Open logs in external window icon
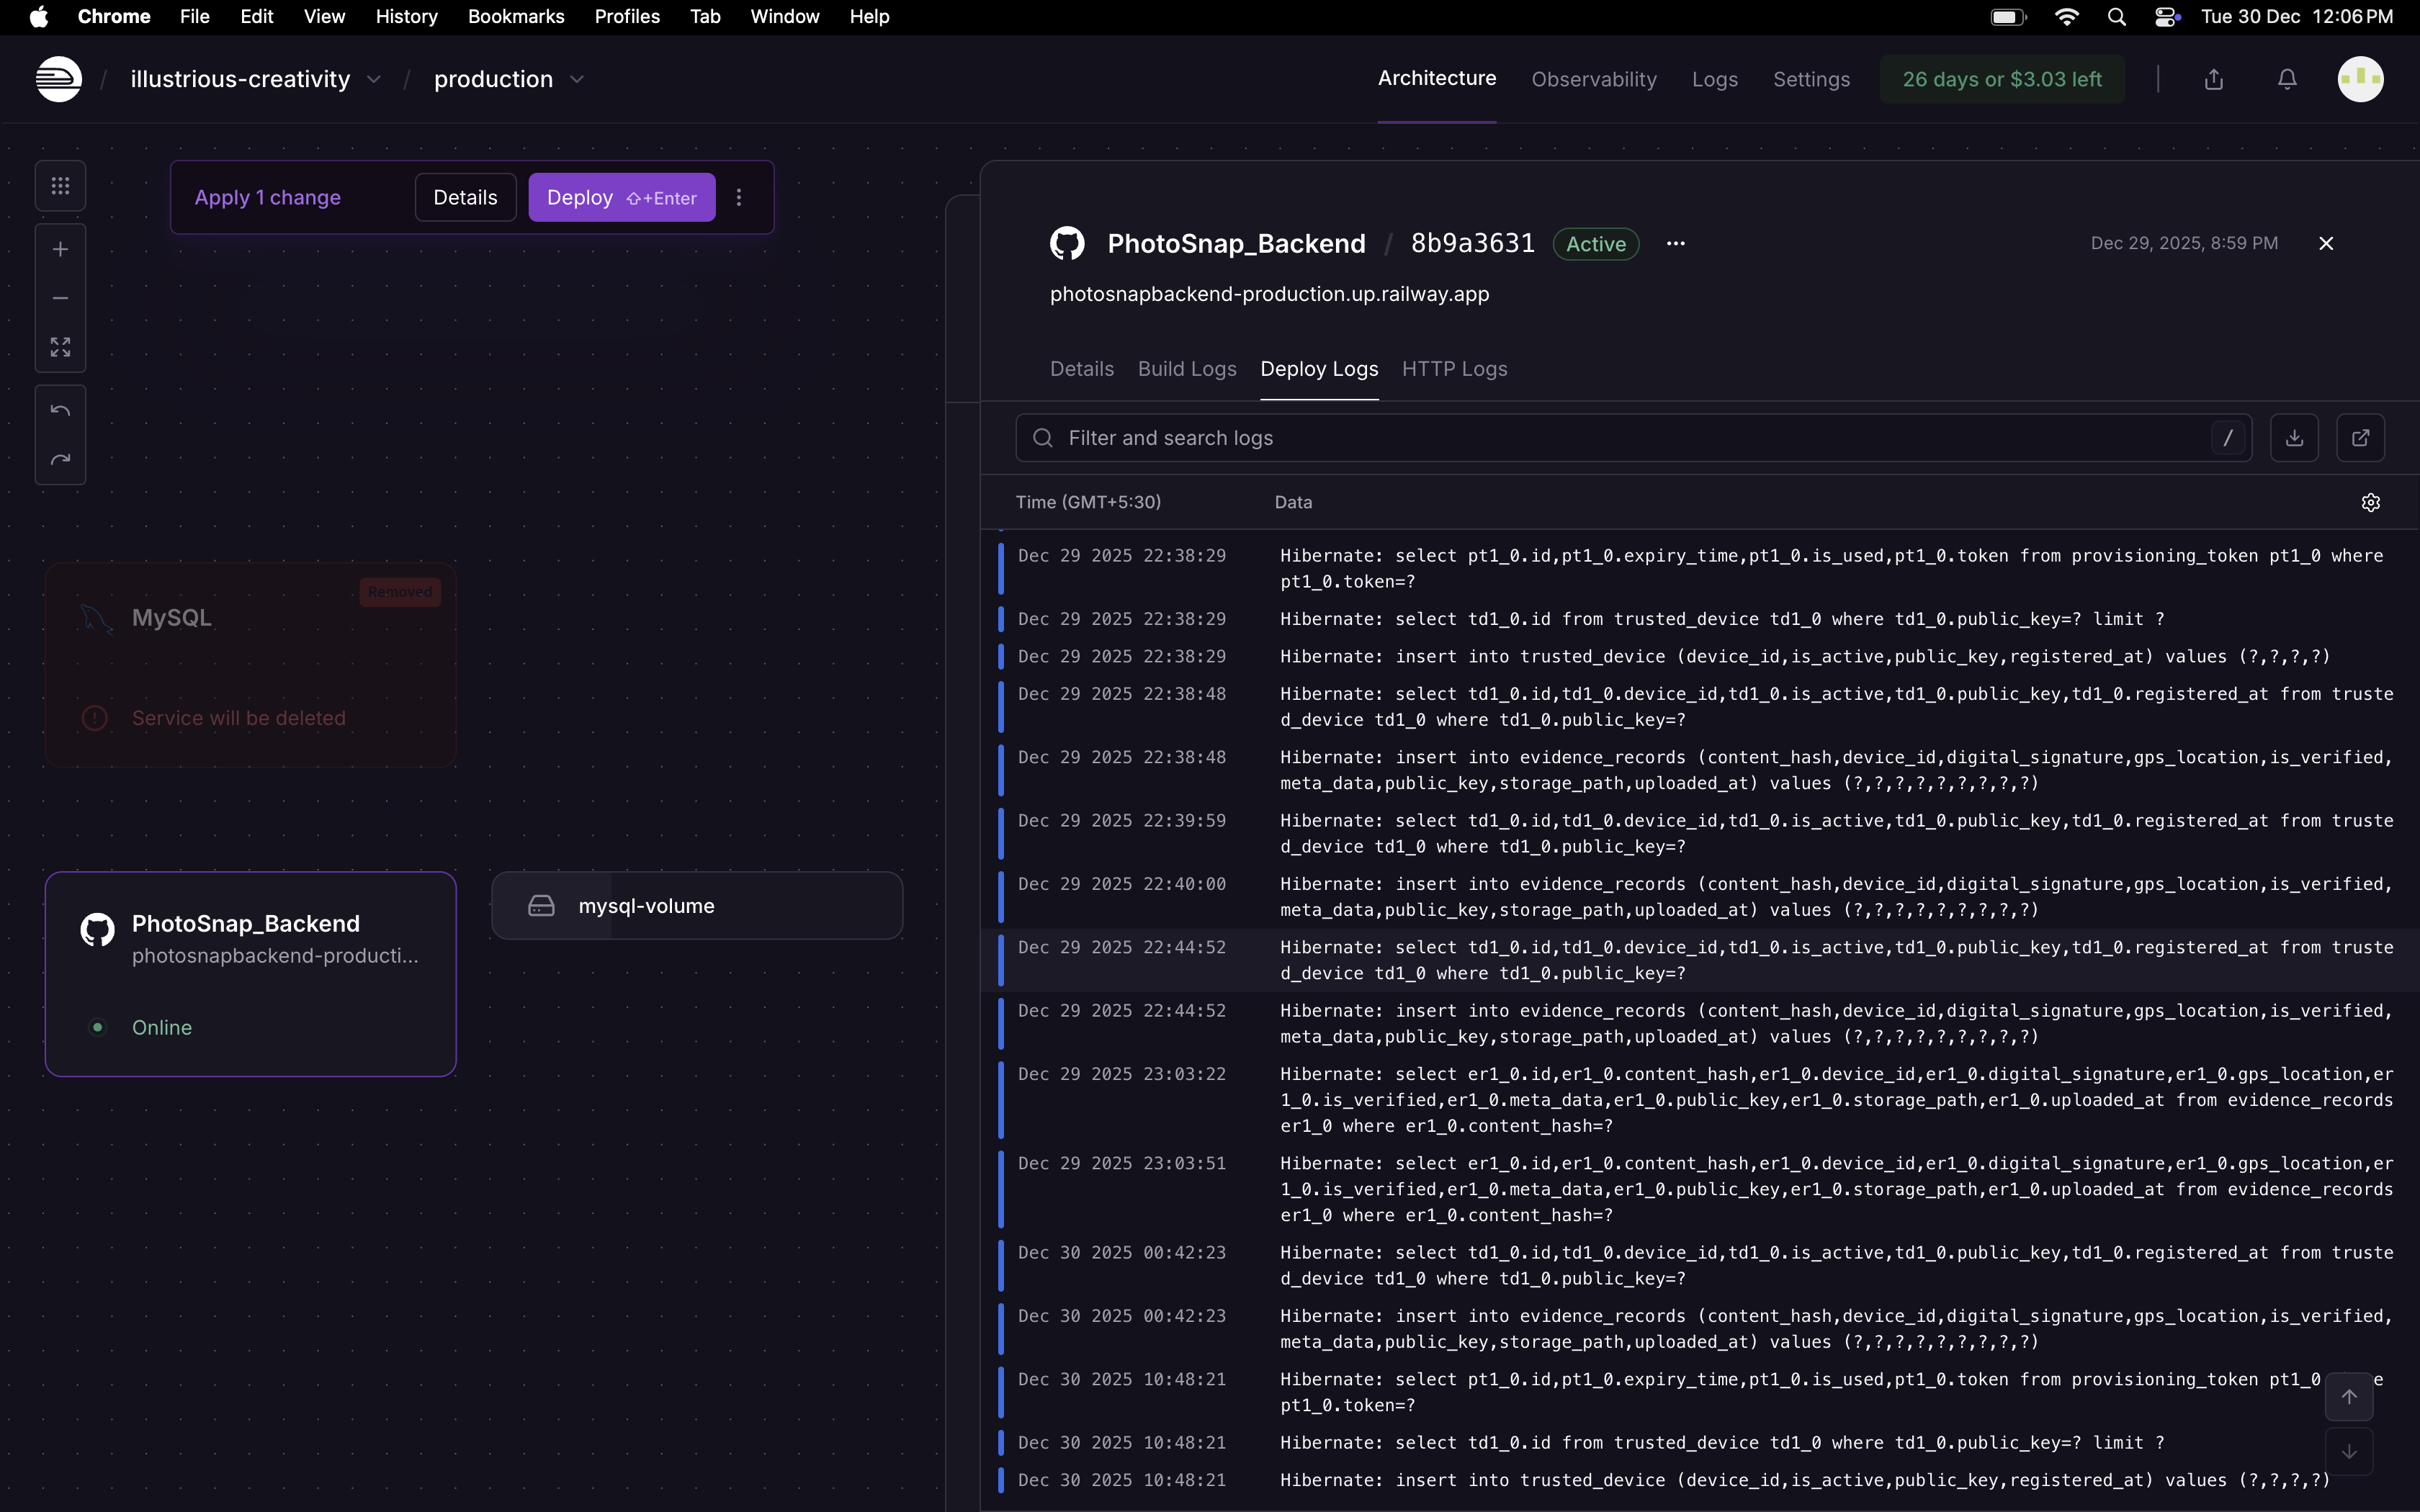Viewport: 2420px width, 1512px height. pos(2360,438)
